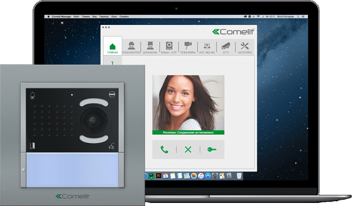352x206 pixels.
Task: Select the Телекамеры cameras tab
Action: (x=188, y=48)
